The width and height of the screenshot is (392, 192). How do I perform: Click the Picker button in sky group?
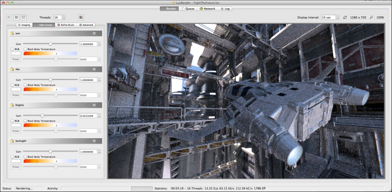pos(16,95)
